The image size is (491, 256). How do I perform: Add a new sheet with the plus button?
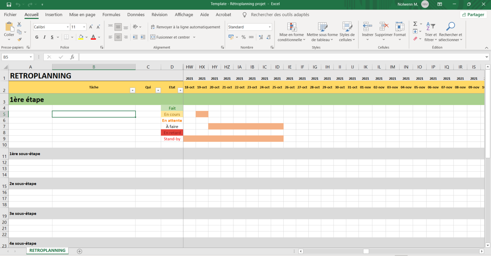(x=79, y=251)
